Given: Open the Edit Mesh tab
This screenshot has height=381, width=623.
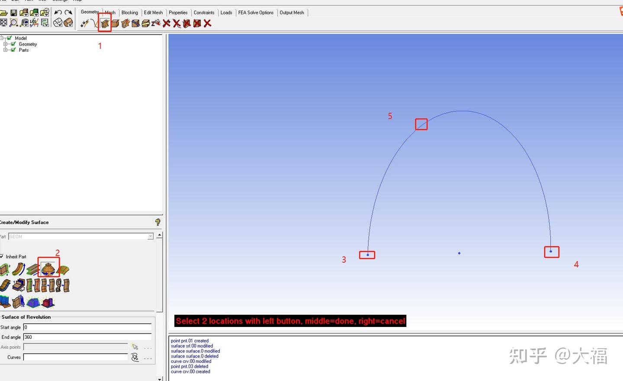Looking at the screenshot, I should click(x=153, y=13).
